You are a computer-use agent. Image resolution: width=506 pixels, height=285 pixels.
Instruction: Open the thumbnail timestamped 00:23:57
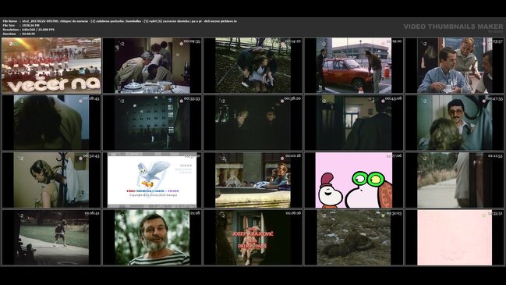(455, 66)
